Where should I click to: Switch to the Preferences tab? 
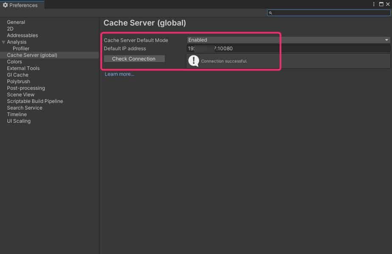(23, 5)
